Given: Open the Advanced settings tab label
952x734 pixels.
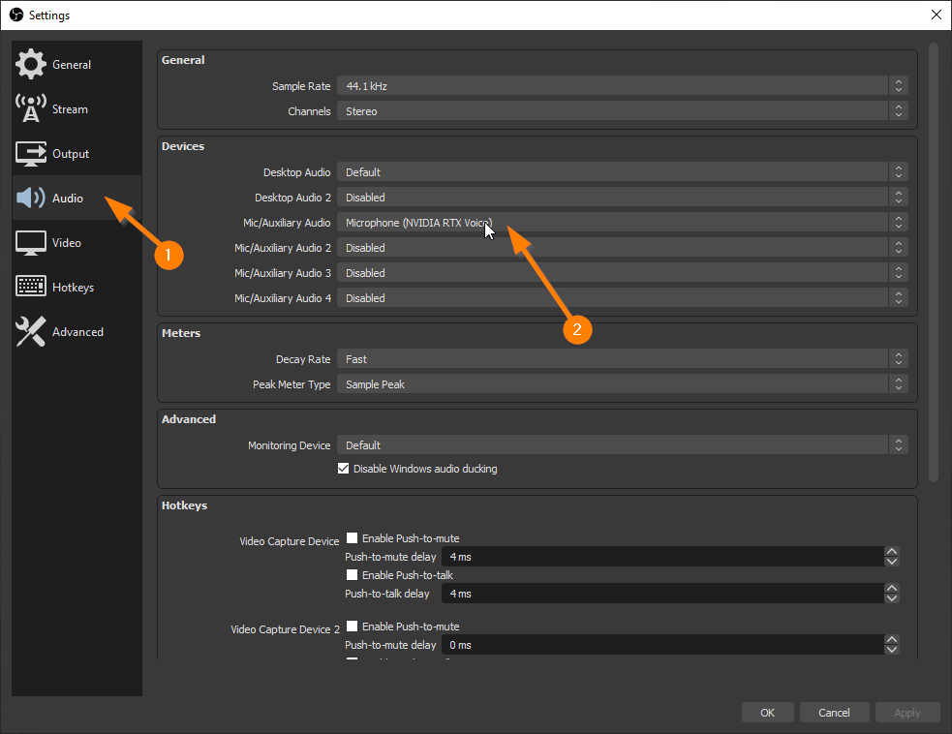Looking at the screenshot, I should coord(77,332).
